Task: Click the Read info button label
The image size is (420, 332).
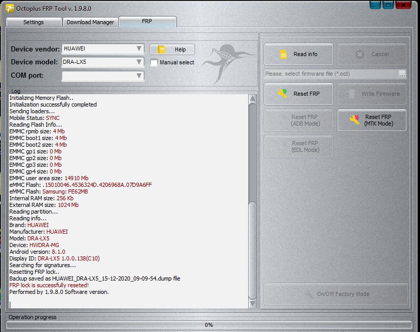Action: [305, 54]
